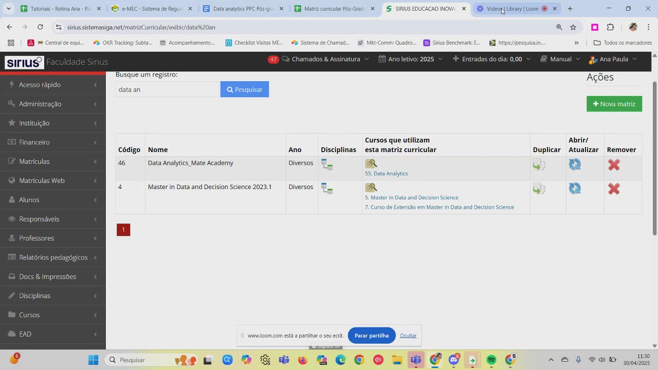Screen dimensions: 658x370
Task: Open Edge browser from the taskbar
Action: tap(340, 360)
